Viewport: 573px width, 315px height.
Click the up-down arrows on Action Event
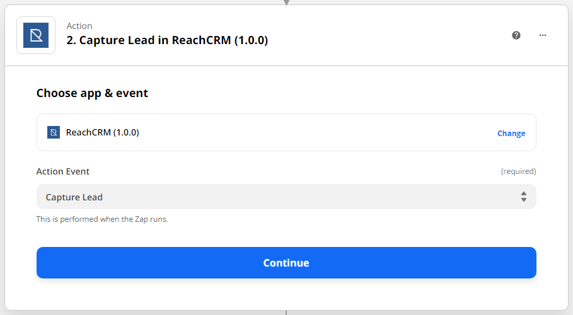(x=523, y=197)
